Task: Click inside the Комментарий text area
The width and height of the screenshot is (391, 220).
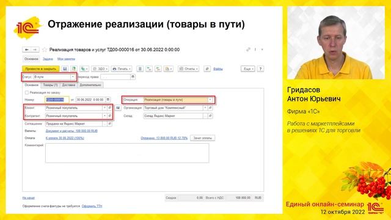Action: [127, 153]
